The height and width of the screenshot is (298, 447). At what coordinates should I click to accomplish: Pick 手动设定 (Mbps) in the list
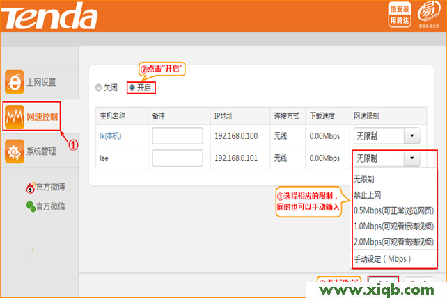(382, 258)
